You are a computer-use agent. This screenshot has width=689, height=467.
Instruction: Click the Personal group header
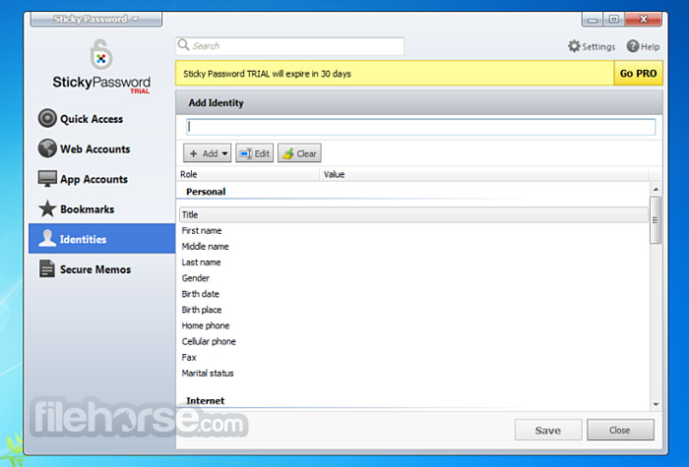click(206, 192)
